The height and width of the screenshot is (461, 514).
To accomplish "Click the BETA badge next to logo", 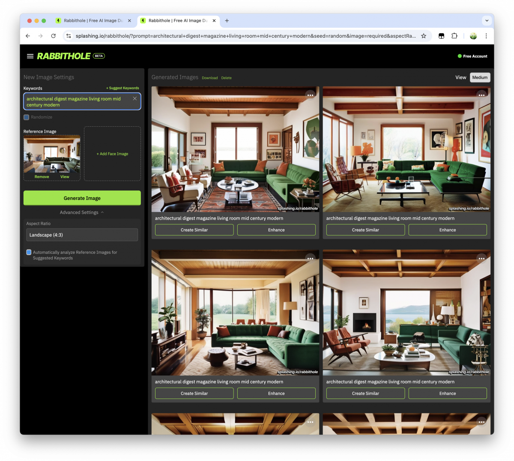I will (x=99, y=56).
